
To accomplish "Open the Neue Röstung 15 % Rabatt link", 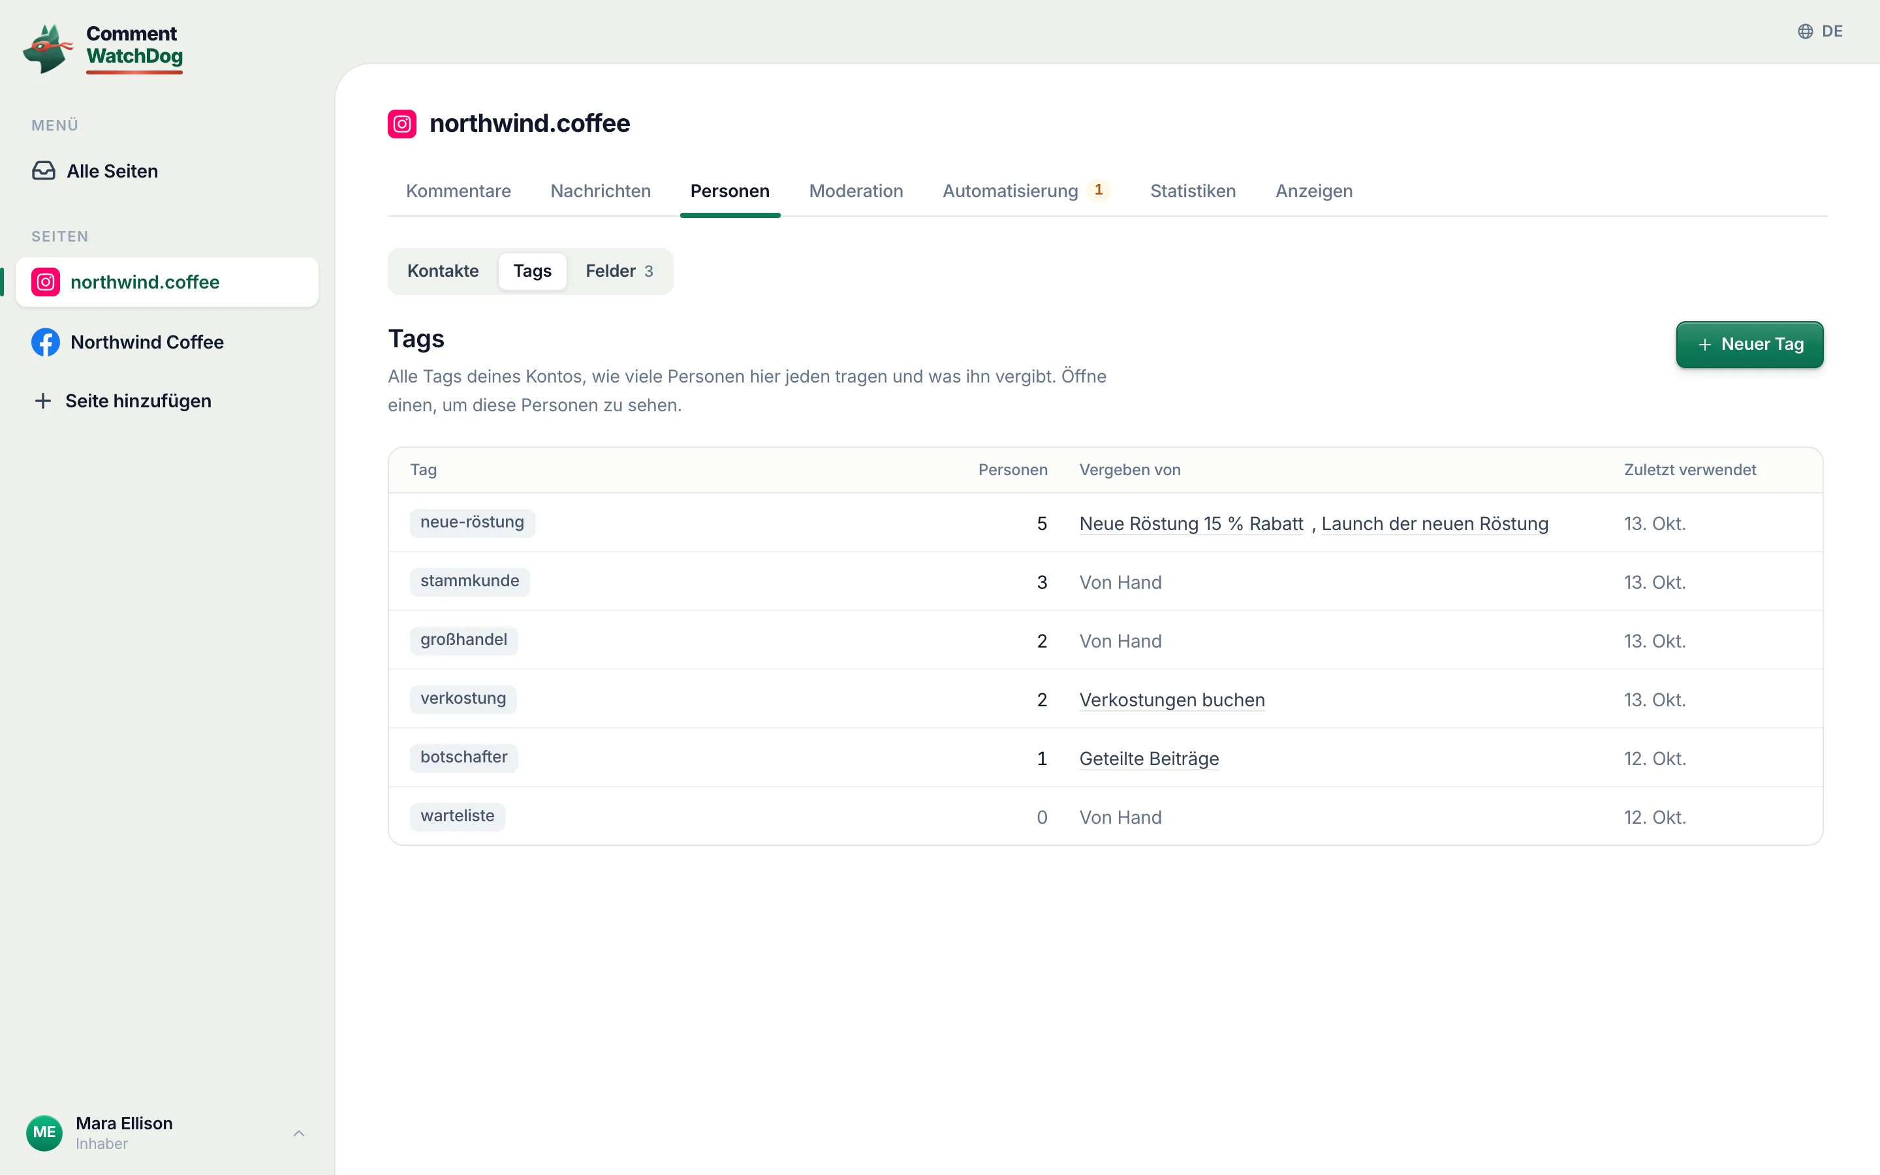I will 1191,523.
